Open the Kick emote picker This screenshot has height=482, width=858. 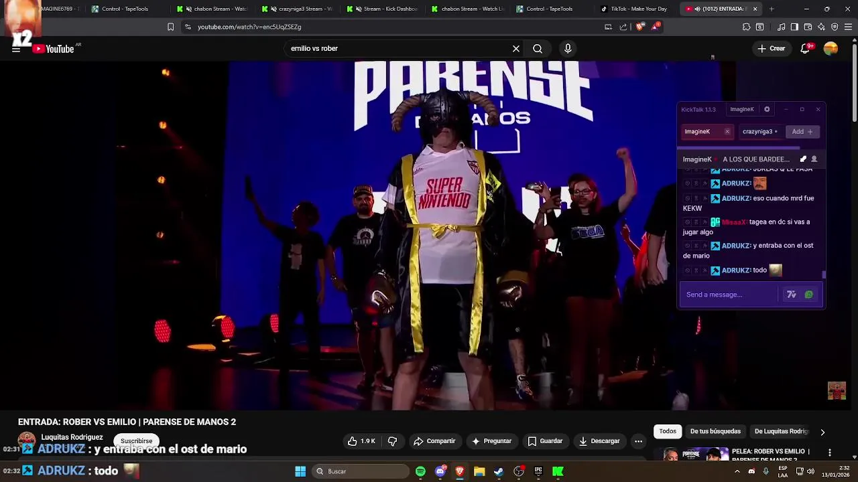click(809, 295)
